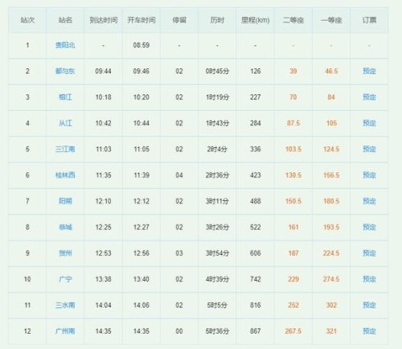Click the 站次 column header
This screenshot has width=402, height=349.
(27, 20)
